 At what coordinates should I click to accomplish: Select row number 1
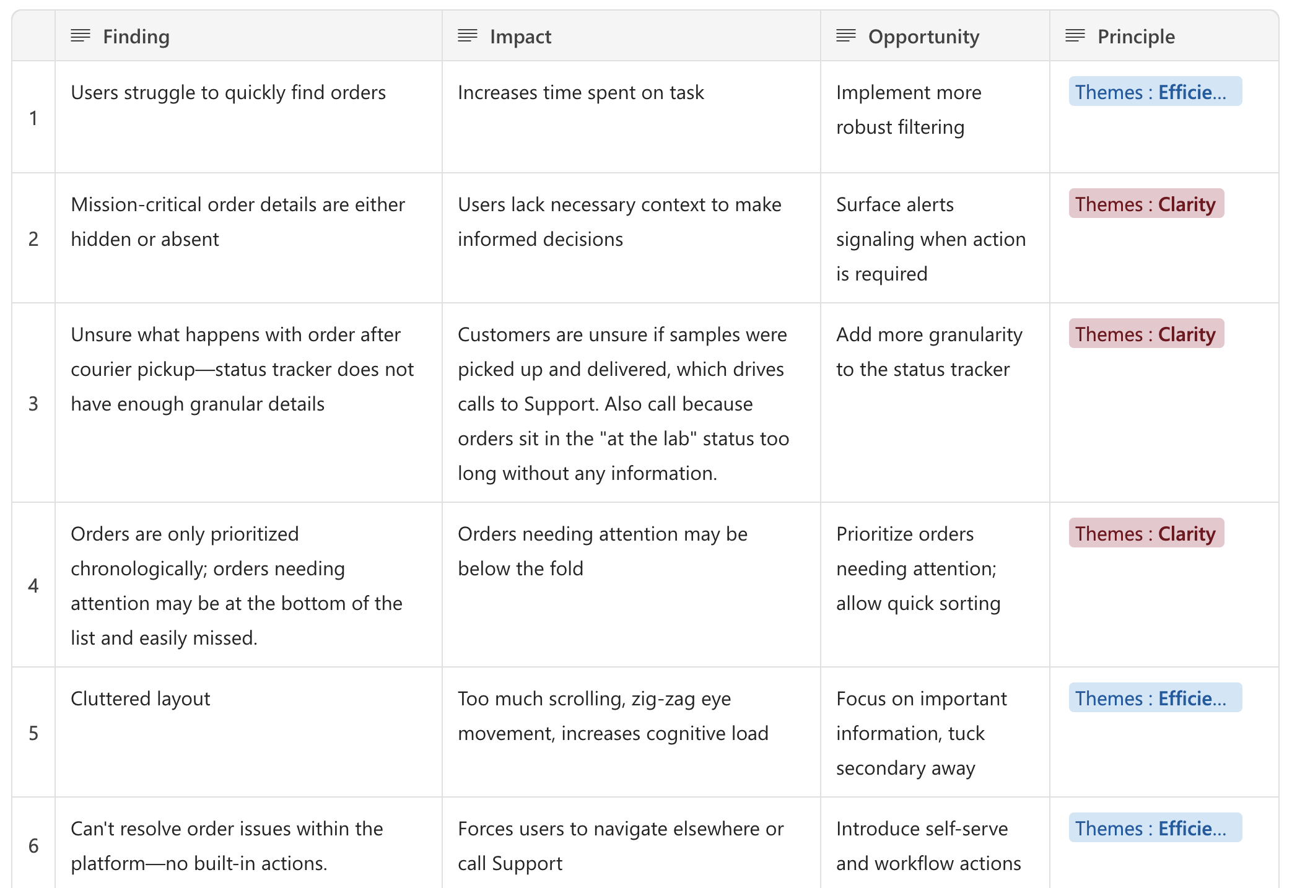pos(33,118)
